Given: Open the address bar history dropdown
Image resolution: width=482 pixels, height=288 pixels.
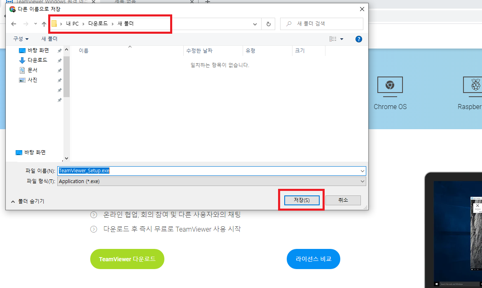Looking at the screenshot, I should pos(255,24).
